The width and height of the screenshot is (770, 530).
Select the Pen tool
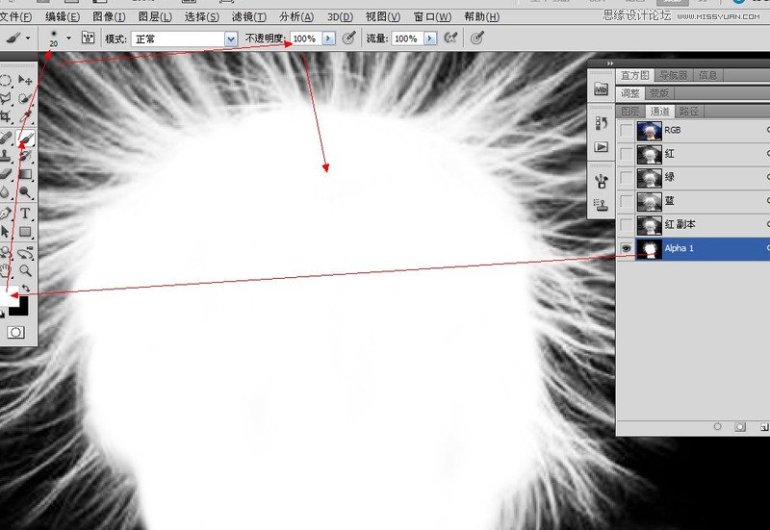6,214
